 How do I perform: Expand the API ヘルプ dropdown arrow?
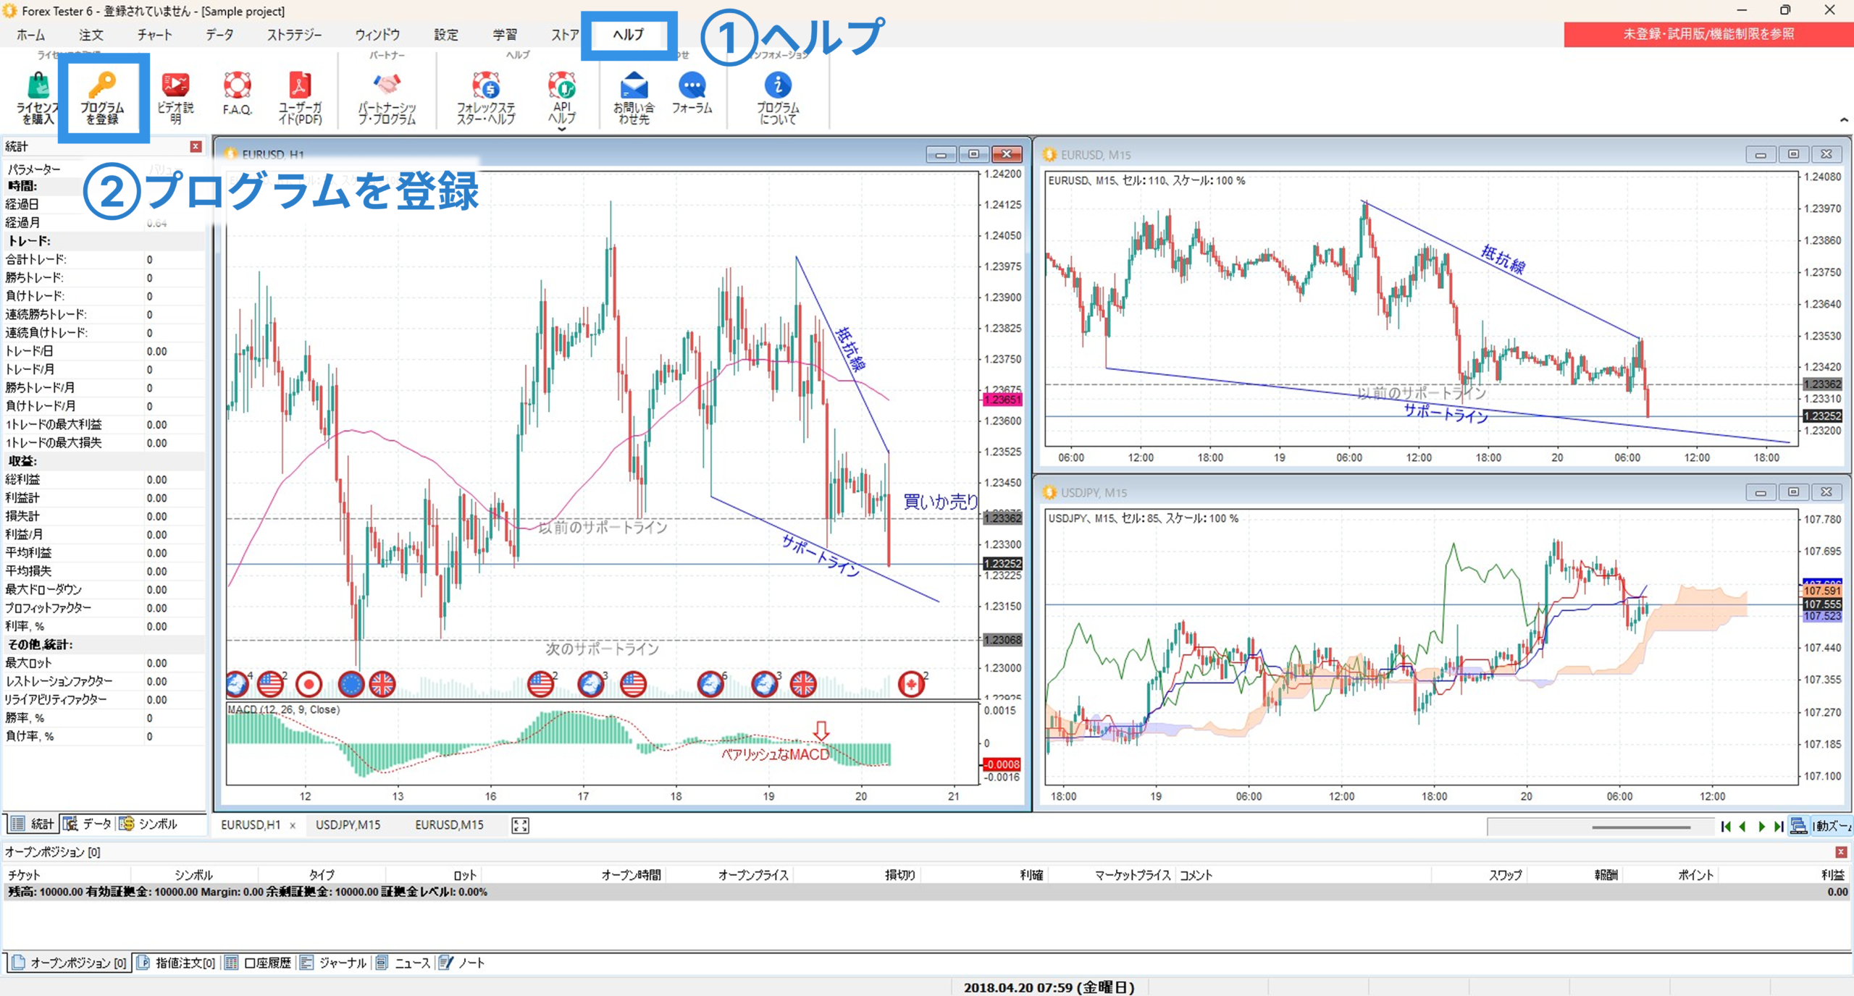click(x=561, y=130)
